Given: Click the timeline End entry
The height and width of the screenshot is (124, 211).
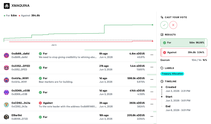Looking at the screenshot, I should tap(178, 108).
